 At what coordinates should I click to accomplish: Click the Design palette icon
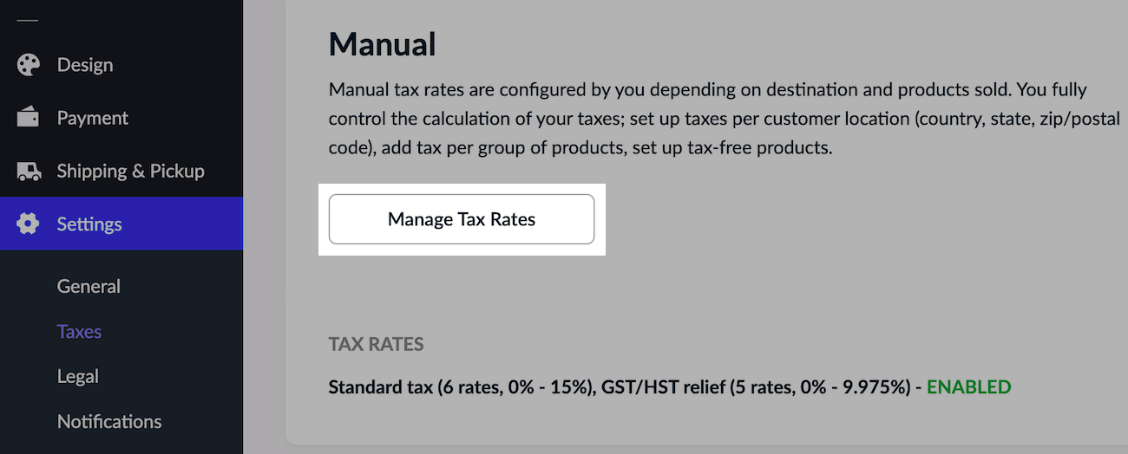(x=29, y=65)
